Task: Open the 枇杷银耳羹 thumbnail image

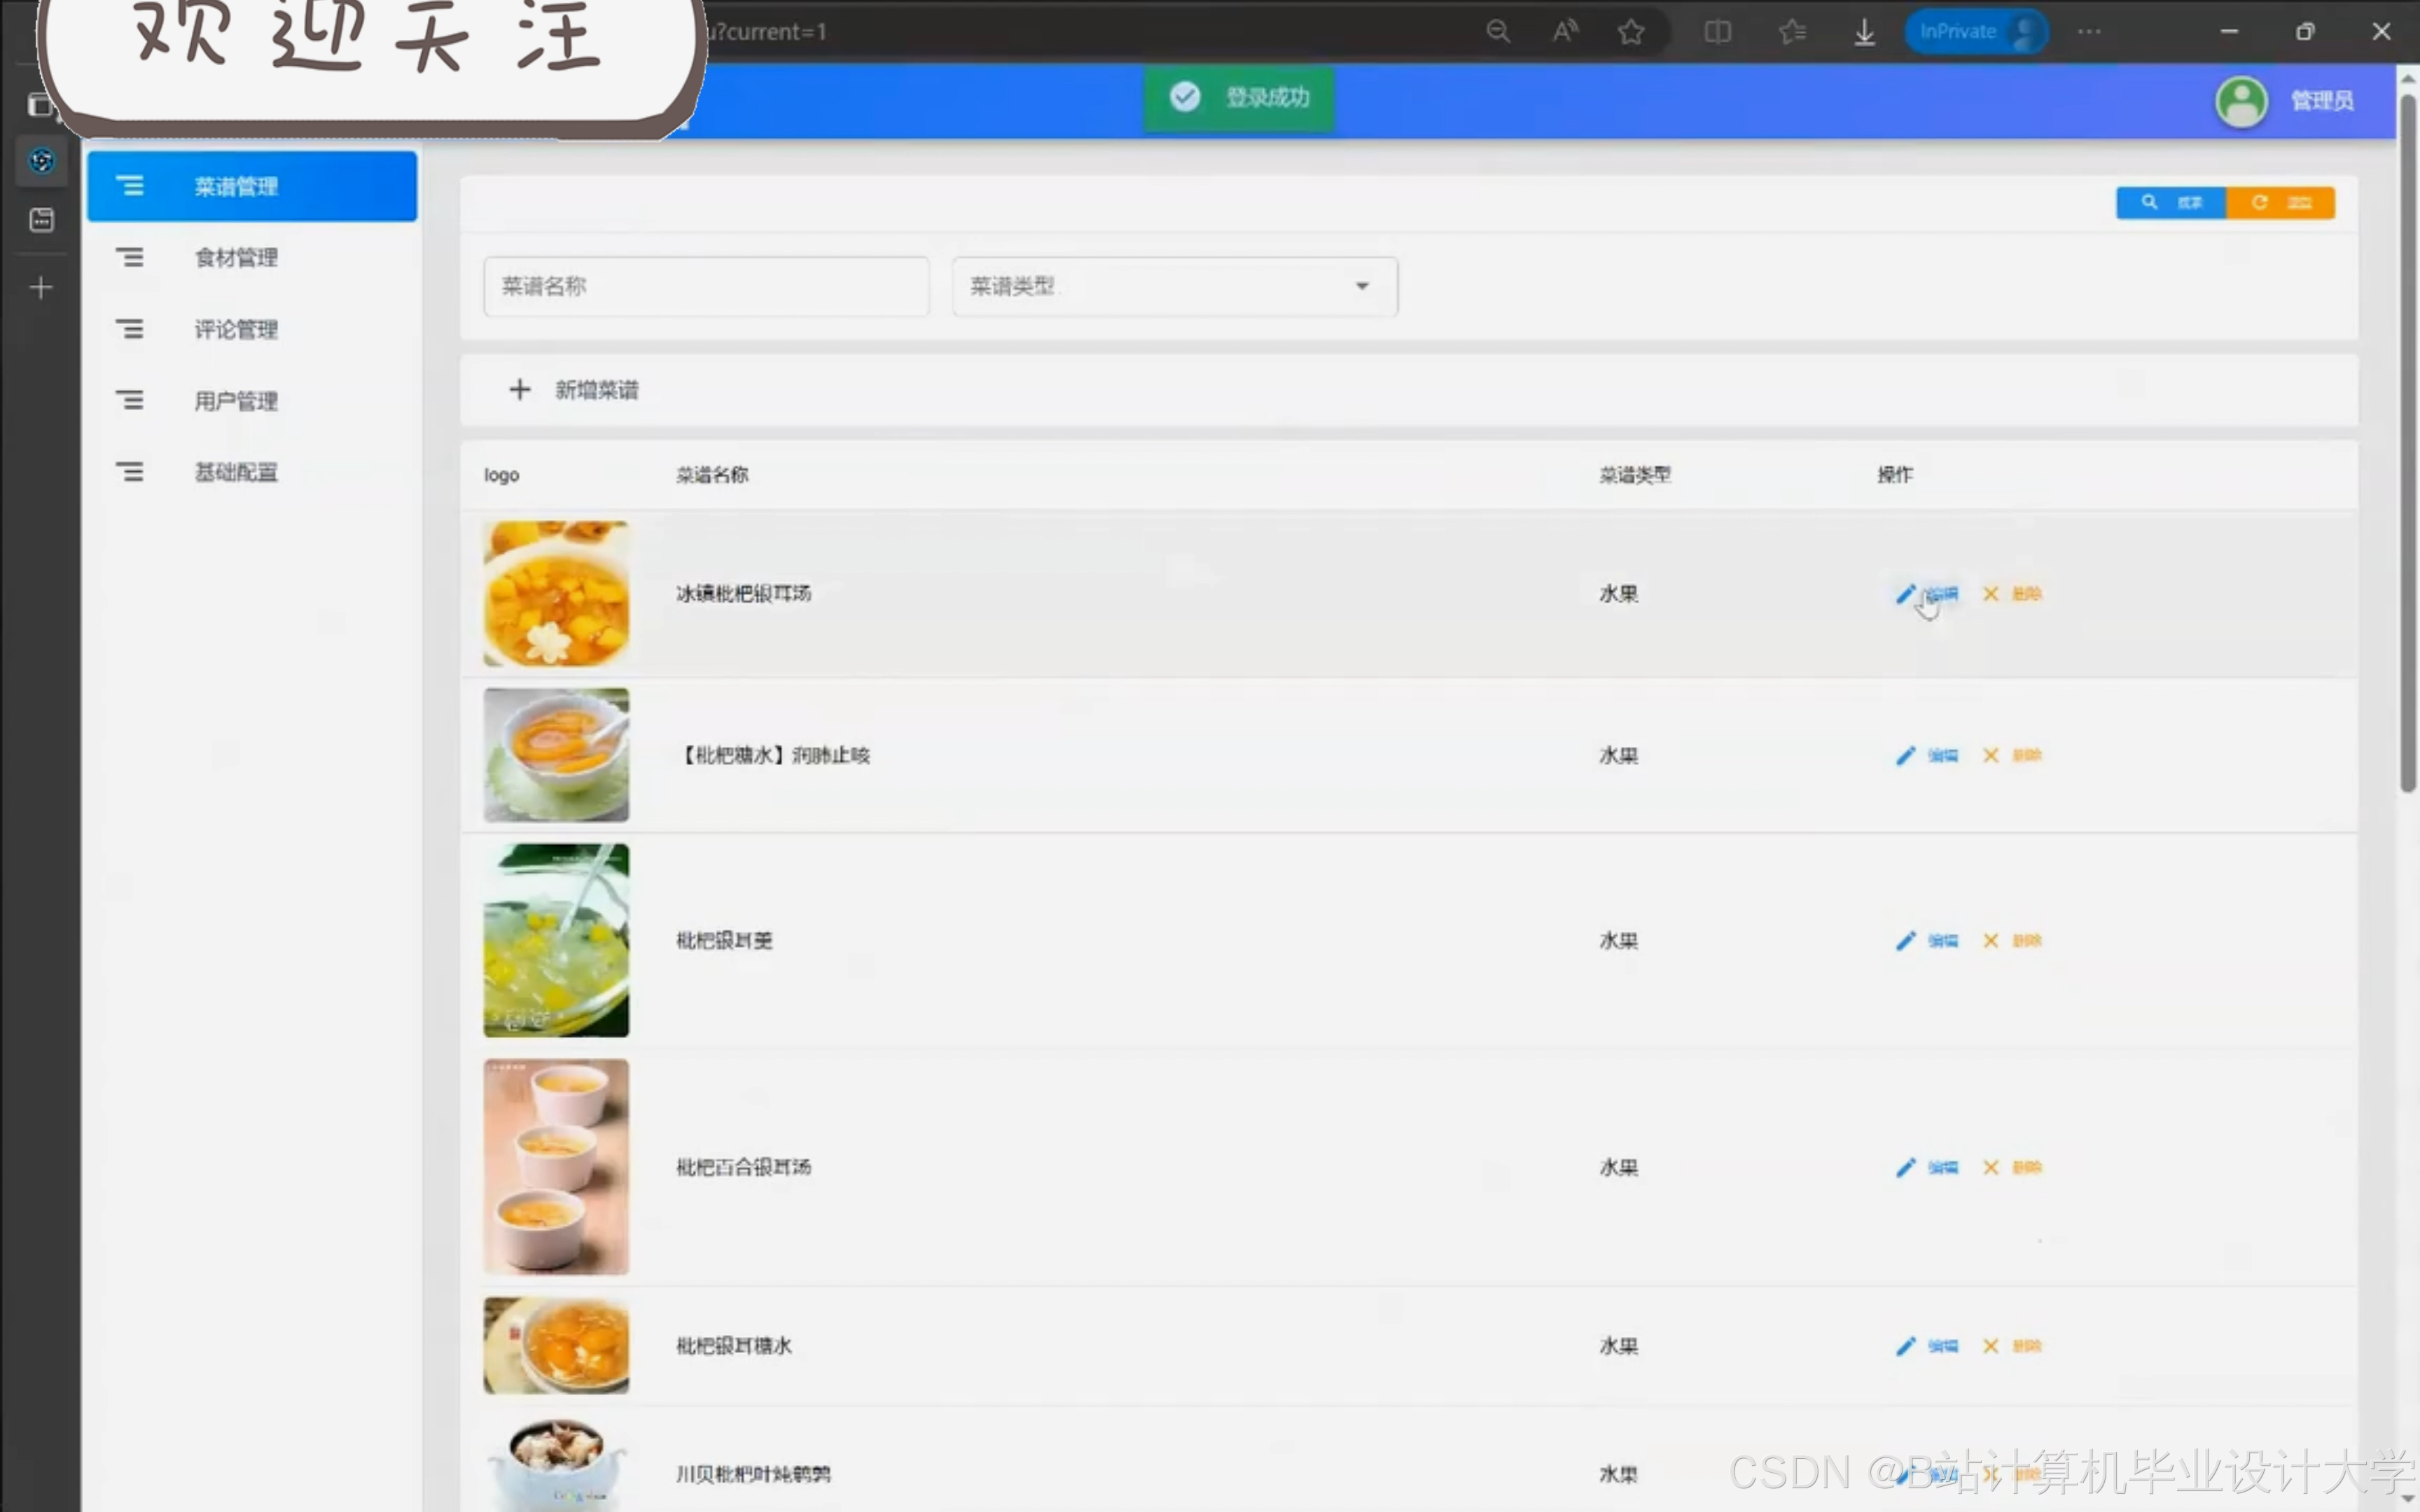Action: [x=556, y=940]
